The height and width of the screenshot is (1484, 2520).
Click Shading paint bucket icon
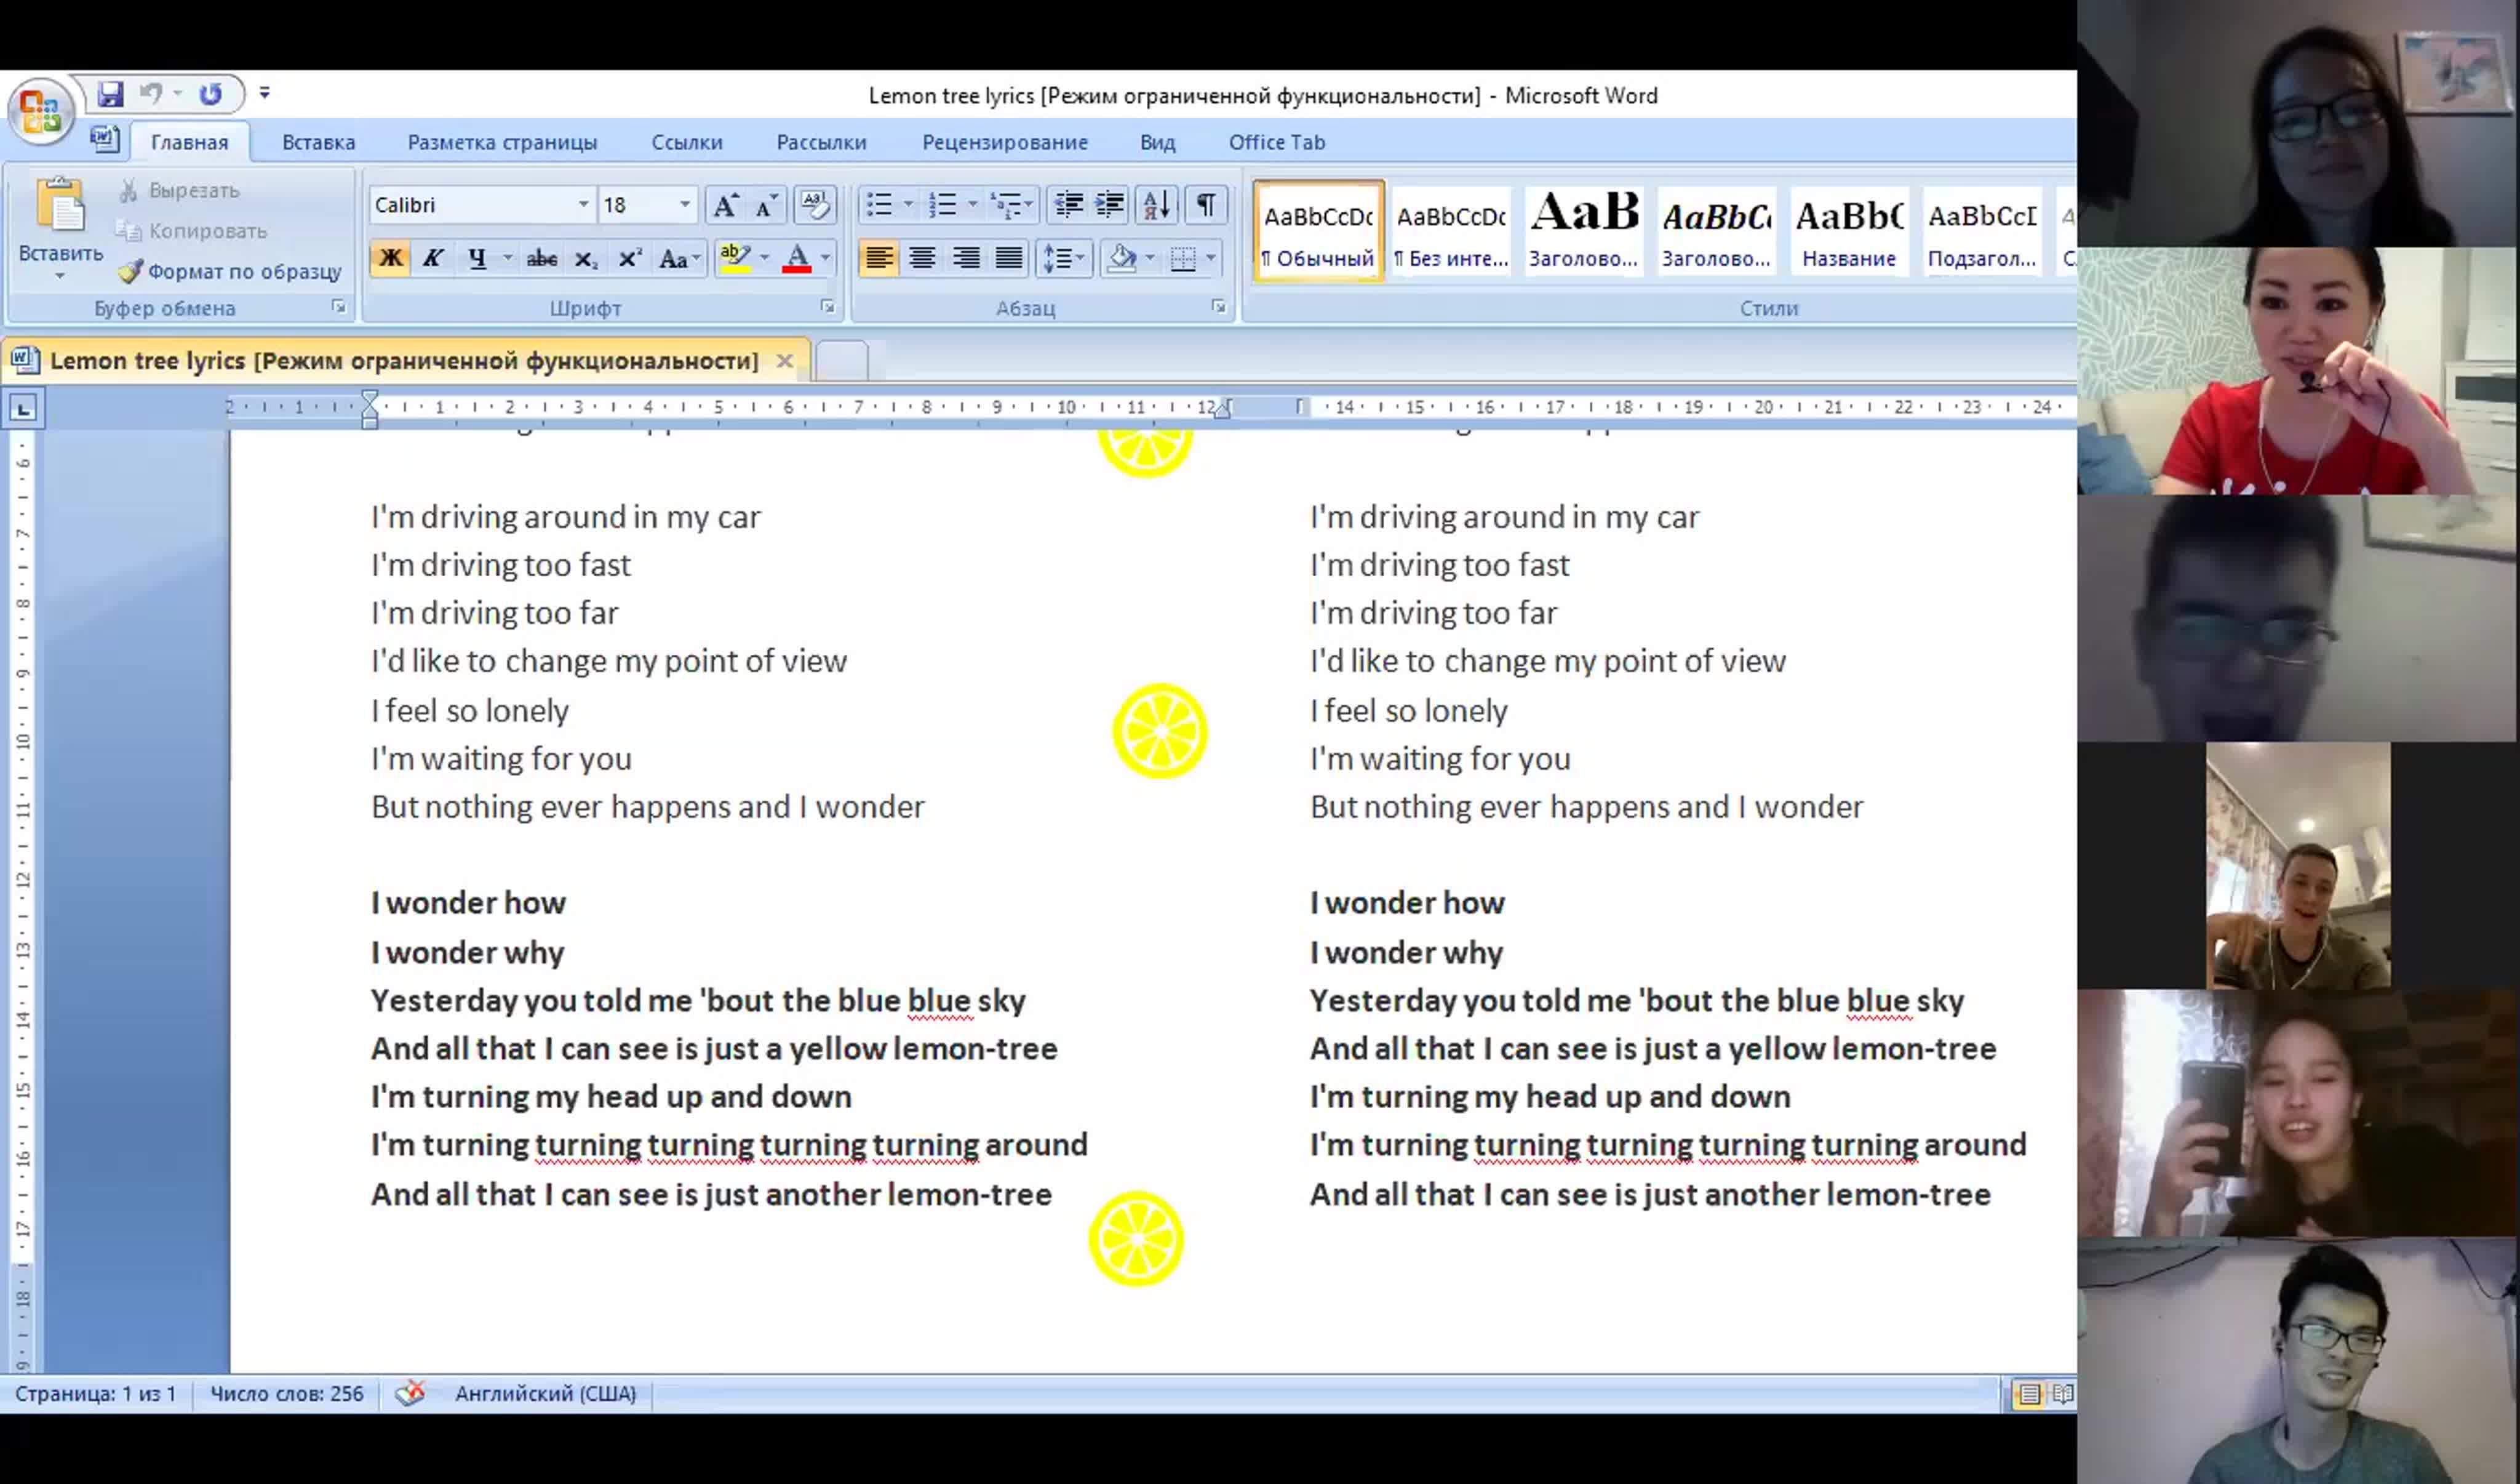point(1122,258)
